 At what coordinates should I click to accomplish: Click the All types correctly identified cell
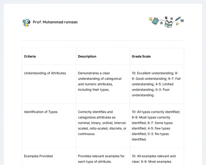(x=157, y=125)
